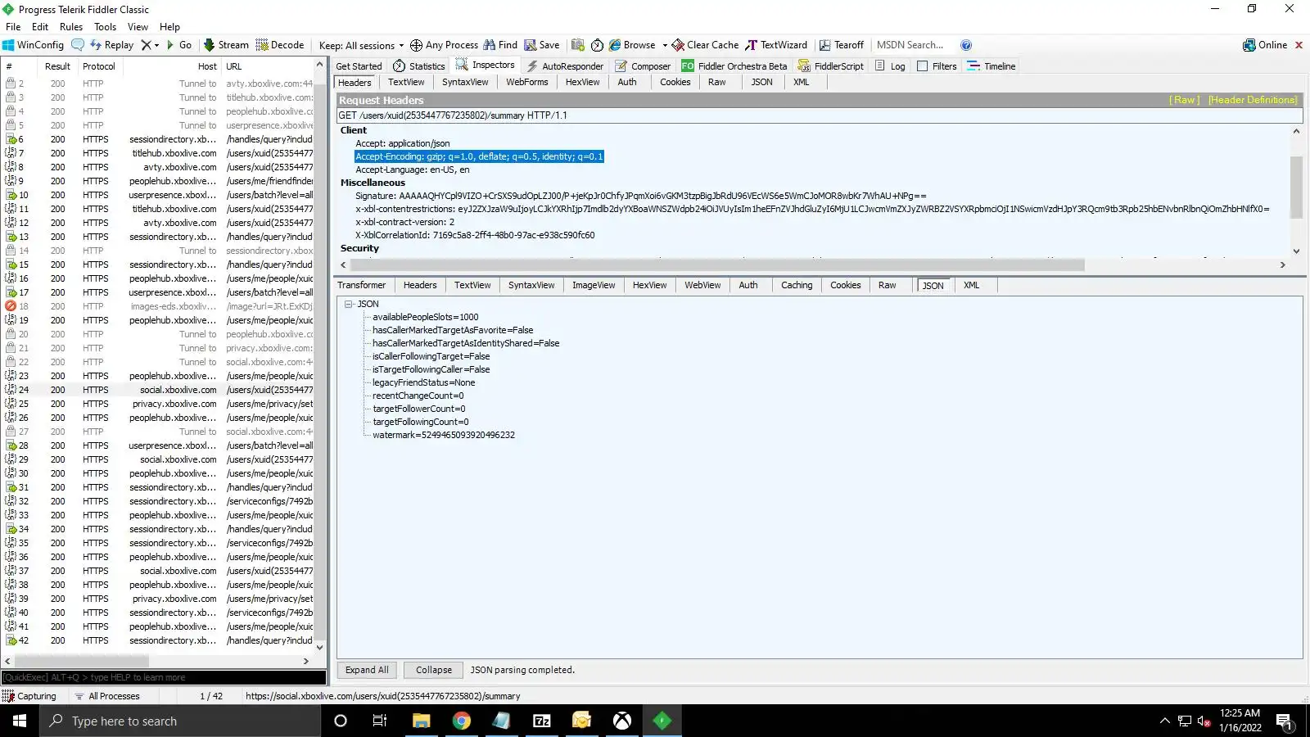Select session 25 privacy.xboxlive.com row
1310x737 pixels.
[x=159, y=404]
